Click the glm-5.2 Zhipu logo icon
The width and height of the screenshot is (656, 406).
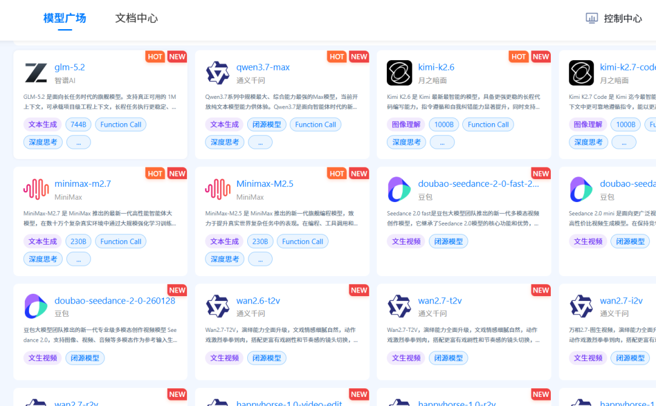(x=36, y=73)
